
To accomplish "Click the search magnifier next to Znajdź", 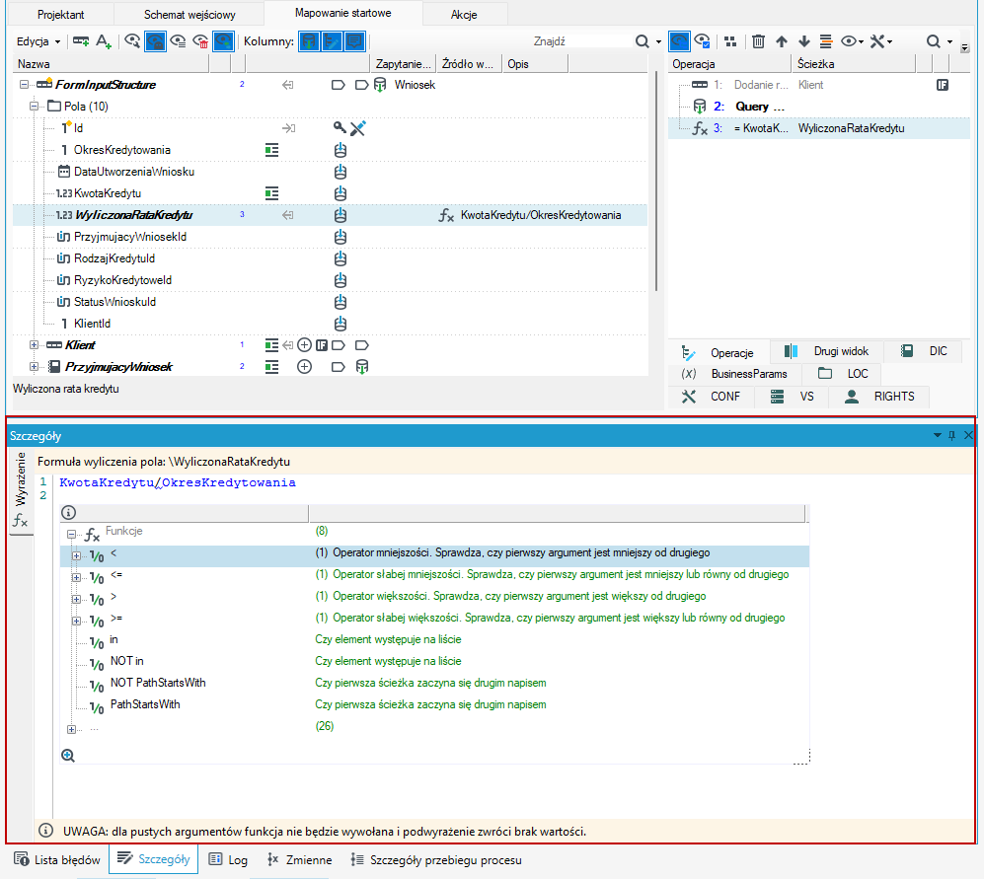I will 642,41.
